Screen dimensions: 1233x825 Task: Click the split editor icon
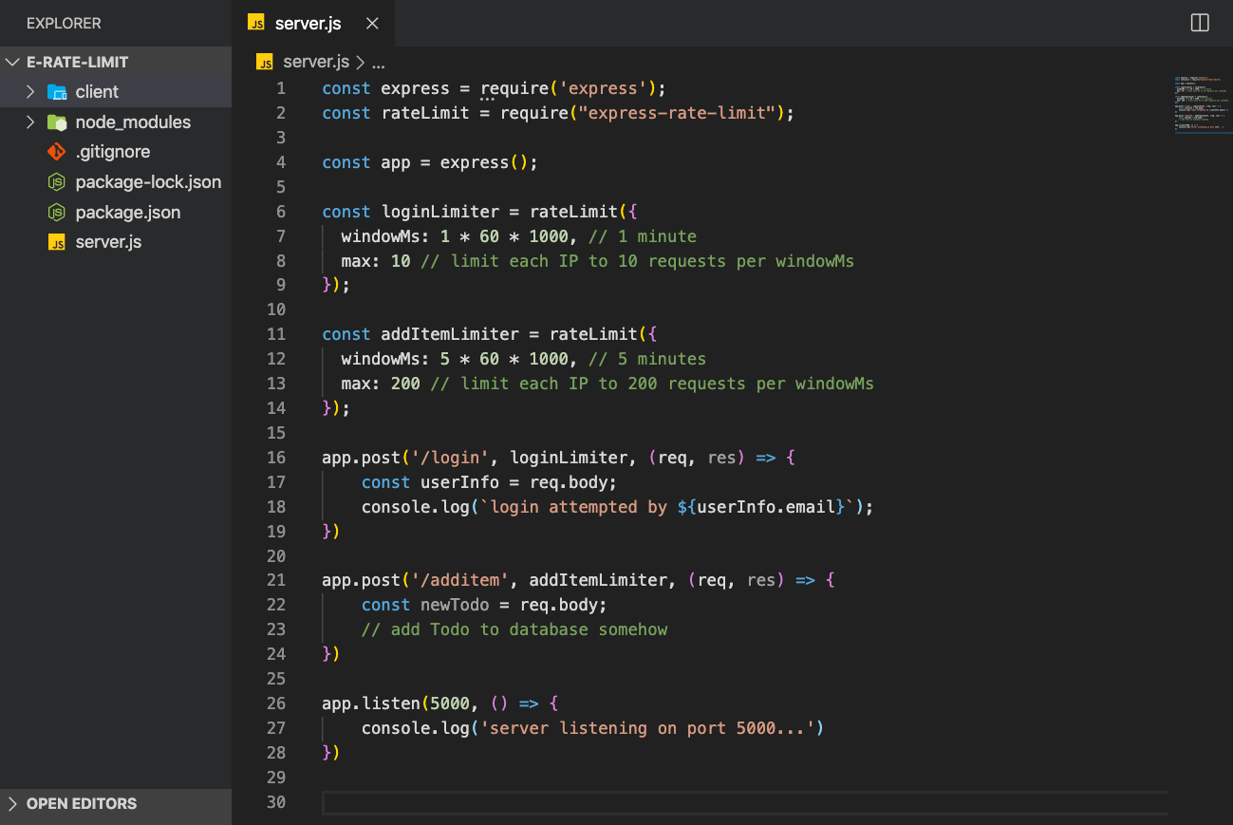(x=1200, y=23)
